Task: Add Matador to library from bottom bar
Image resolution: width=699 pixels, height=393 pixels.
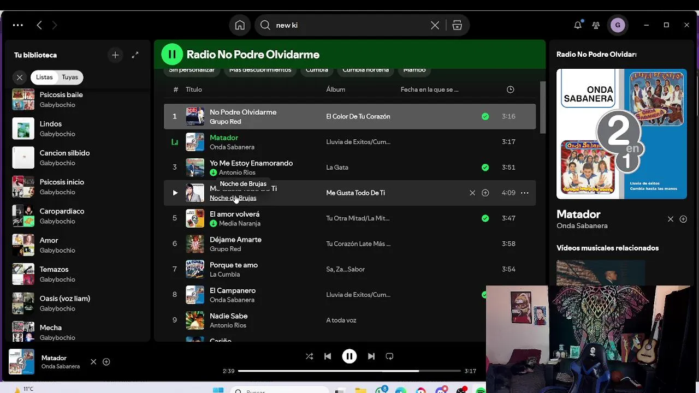Action: (106, 362)
